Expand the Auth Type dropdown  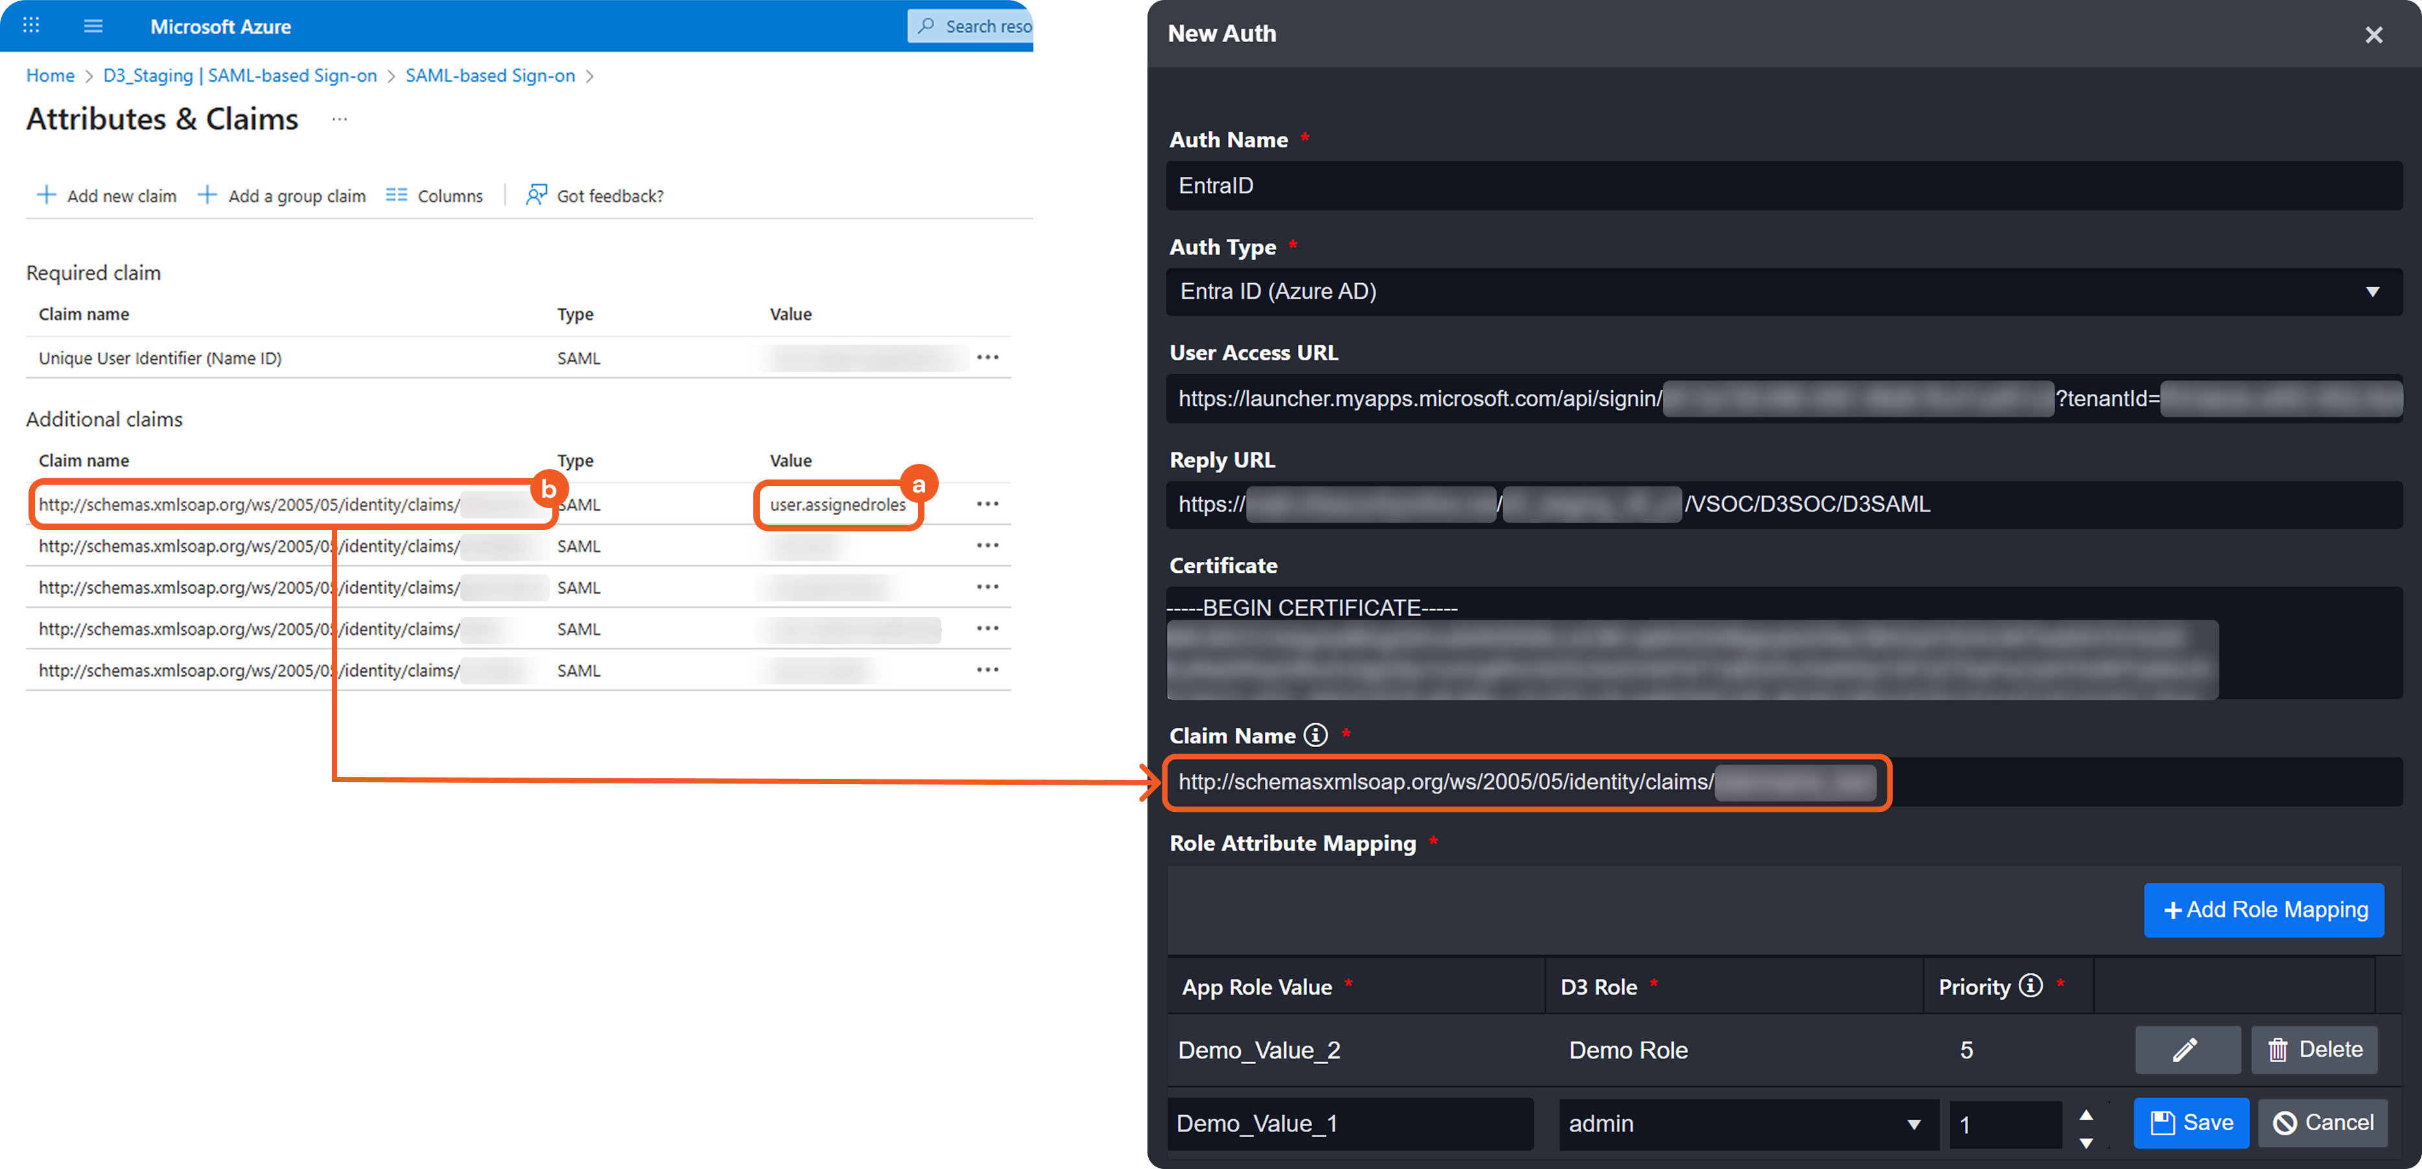click(2372, 292)
